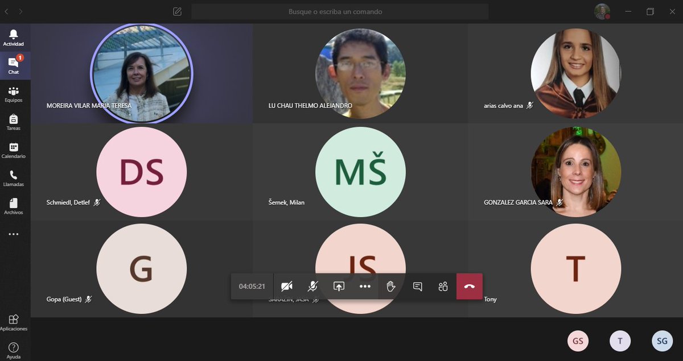Open more actions menu in call toolbar
Image resolution: width=683 pixels, height=361 pixels.
365,287
